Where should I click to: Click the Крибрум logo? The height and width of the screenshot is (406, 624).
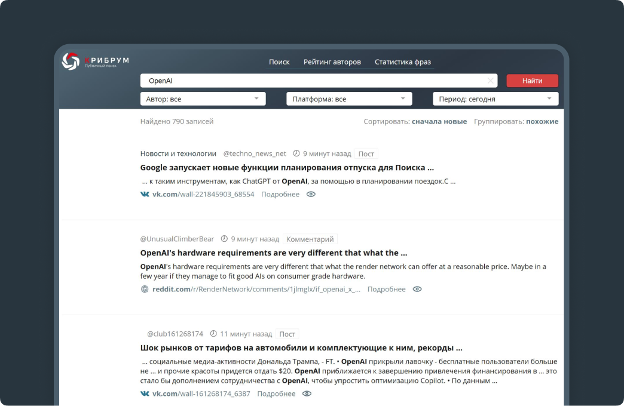(96, 61)
